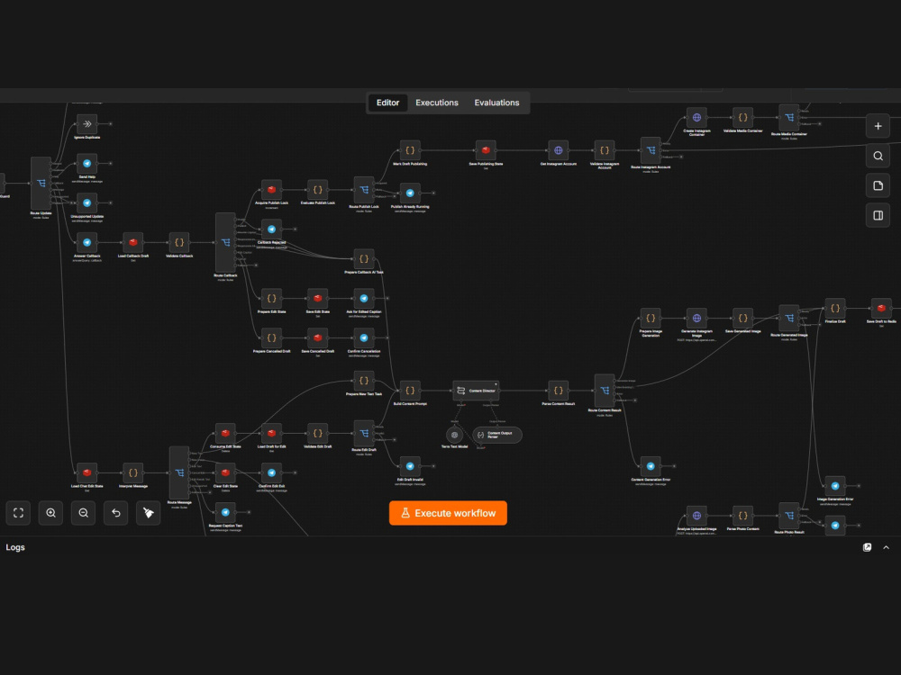Viewport: 901px width, 675px height.
Task: Toggle the side panel layout icon
Action: click(x=878, y=216)
